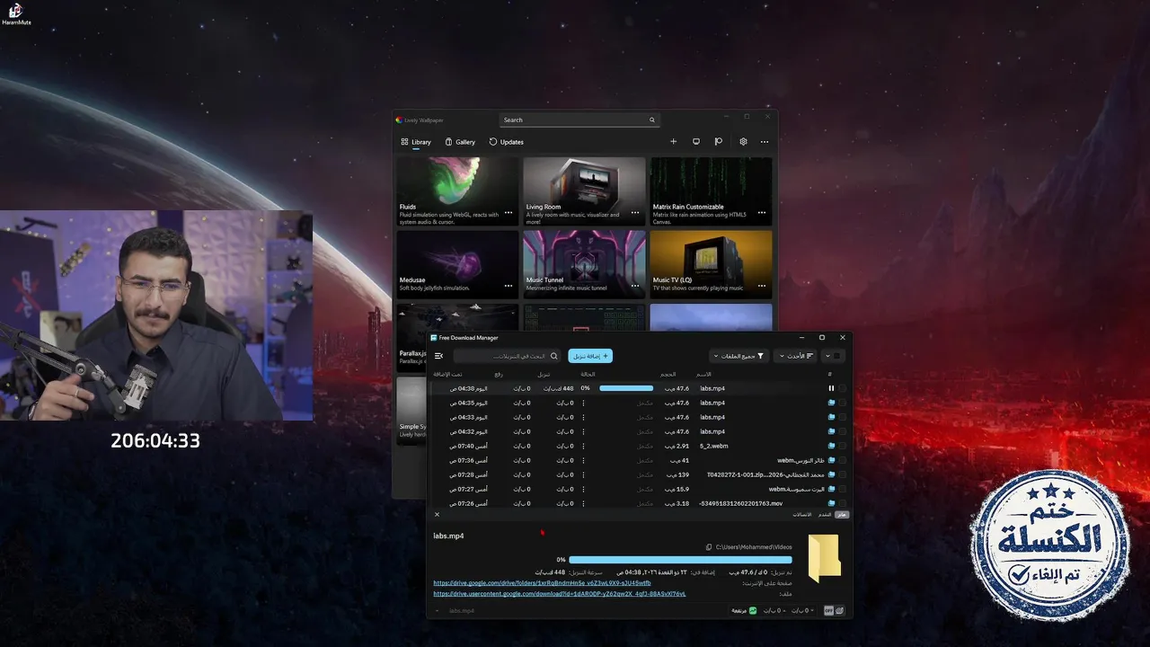Open three-dot menu on Medusae card

tap(509, 286)
